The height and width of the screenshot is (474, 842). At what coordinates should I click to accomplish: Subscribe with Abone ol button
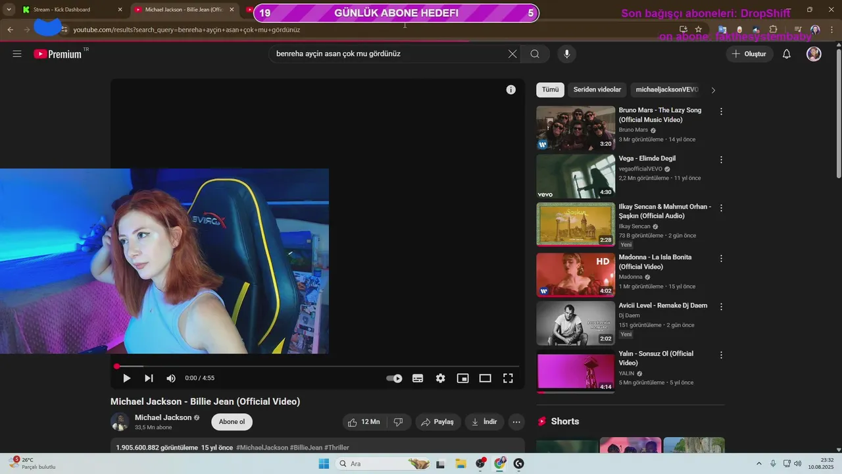[232, 422]
